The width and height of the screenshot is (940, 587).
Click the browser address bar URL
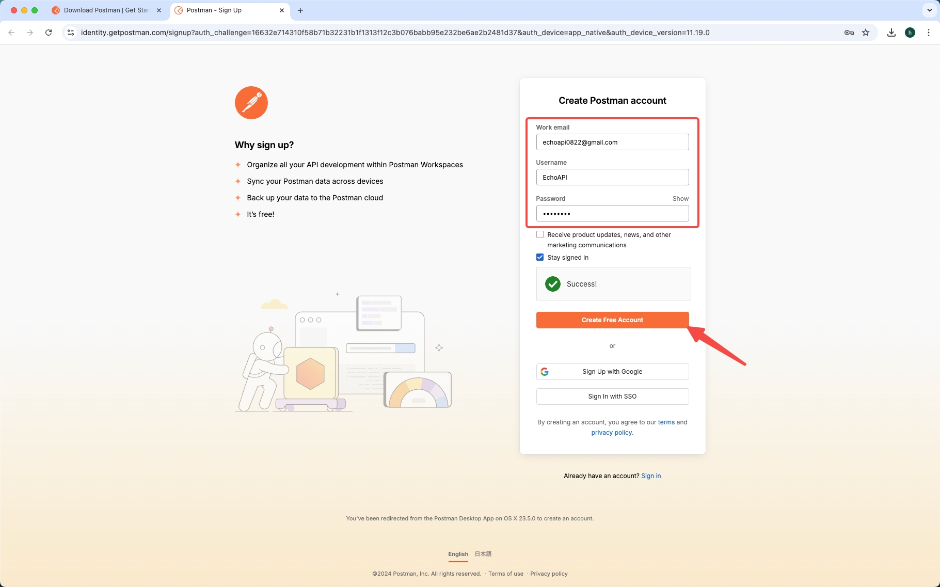(395, 33)
